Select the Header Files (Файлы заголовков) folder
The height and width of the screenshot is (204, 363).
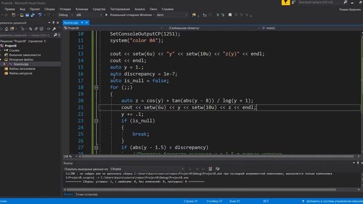click(22, 69)
